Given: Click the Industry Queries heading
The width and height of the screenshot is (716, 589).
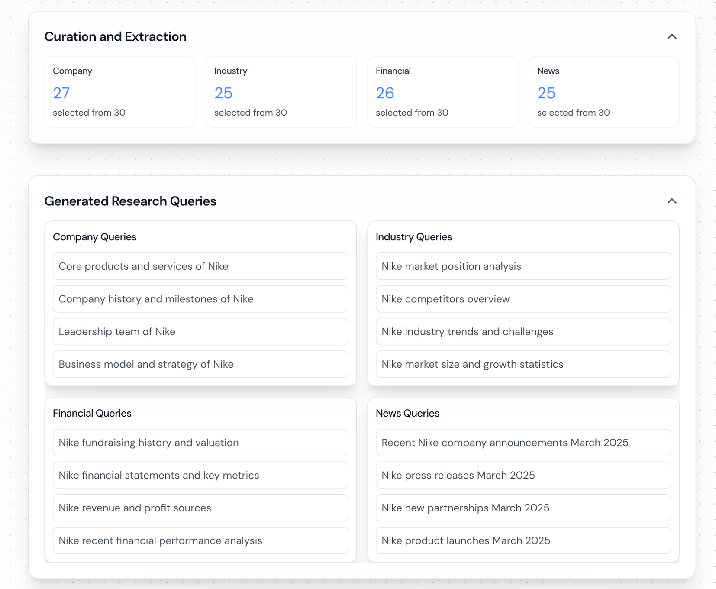Looking at the screenshot, I should coord(414,237).
